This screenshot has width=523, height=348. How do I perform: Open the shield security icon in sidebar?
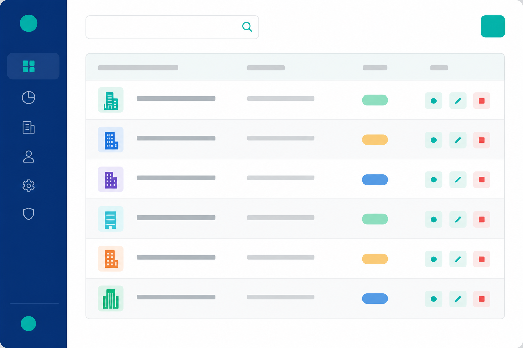click(29, 214)
